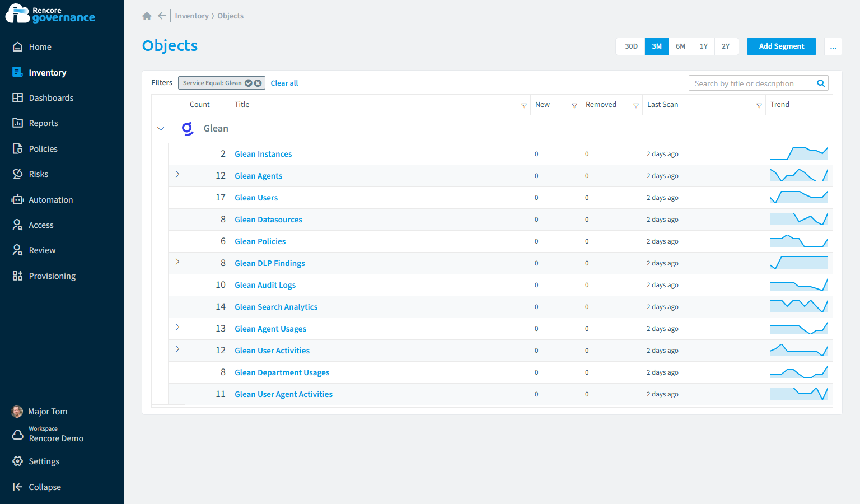
Task: Click the Glean Users trend chart
Action: (799, 197)
